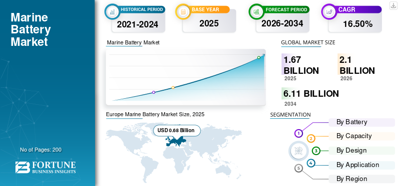Click the Fortune Business Insights logo
Screen dimensions: 400x186
(45, 167)
